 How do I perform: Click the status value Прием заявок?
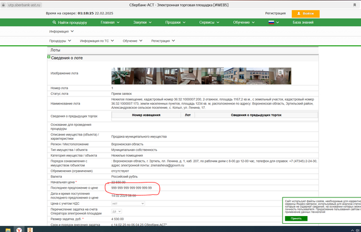click(122, 94)
